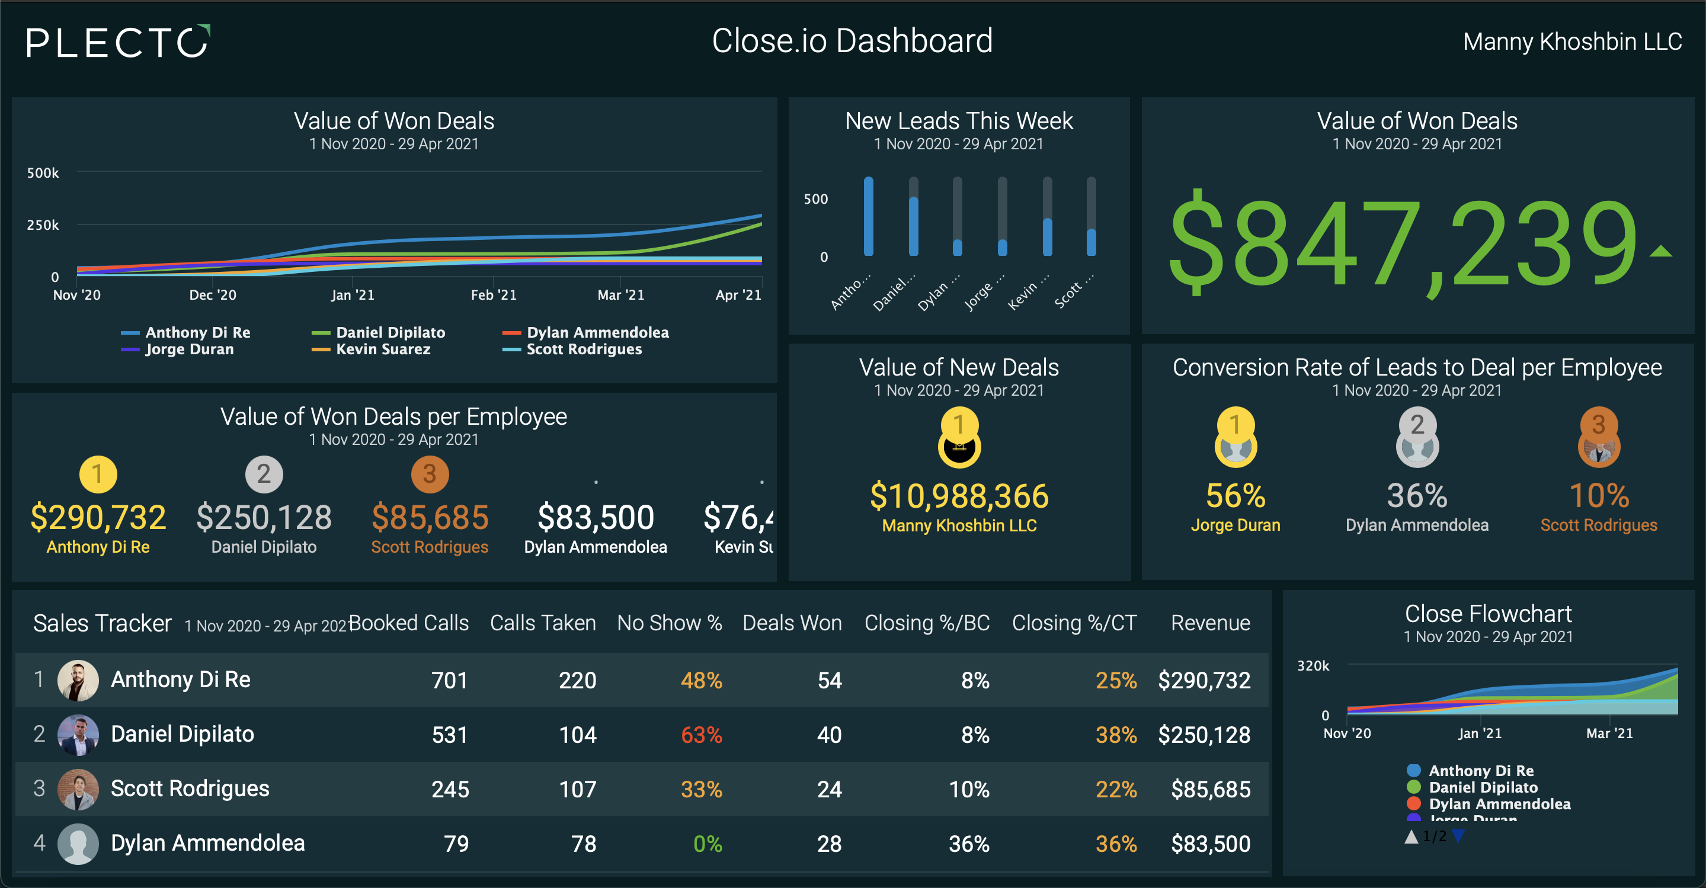
Task: Click the $85,685 revenue cell in Sales Tracker
Action: pos(1211,789)
